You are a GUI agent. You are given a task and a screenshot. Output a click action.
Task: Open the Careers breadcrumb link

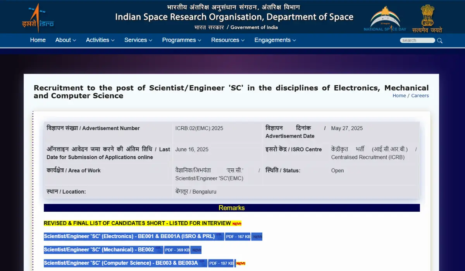420,96
